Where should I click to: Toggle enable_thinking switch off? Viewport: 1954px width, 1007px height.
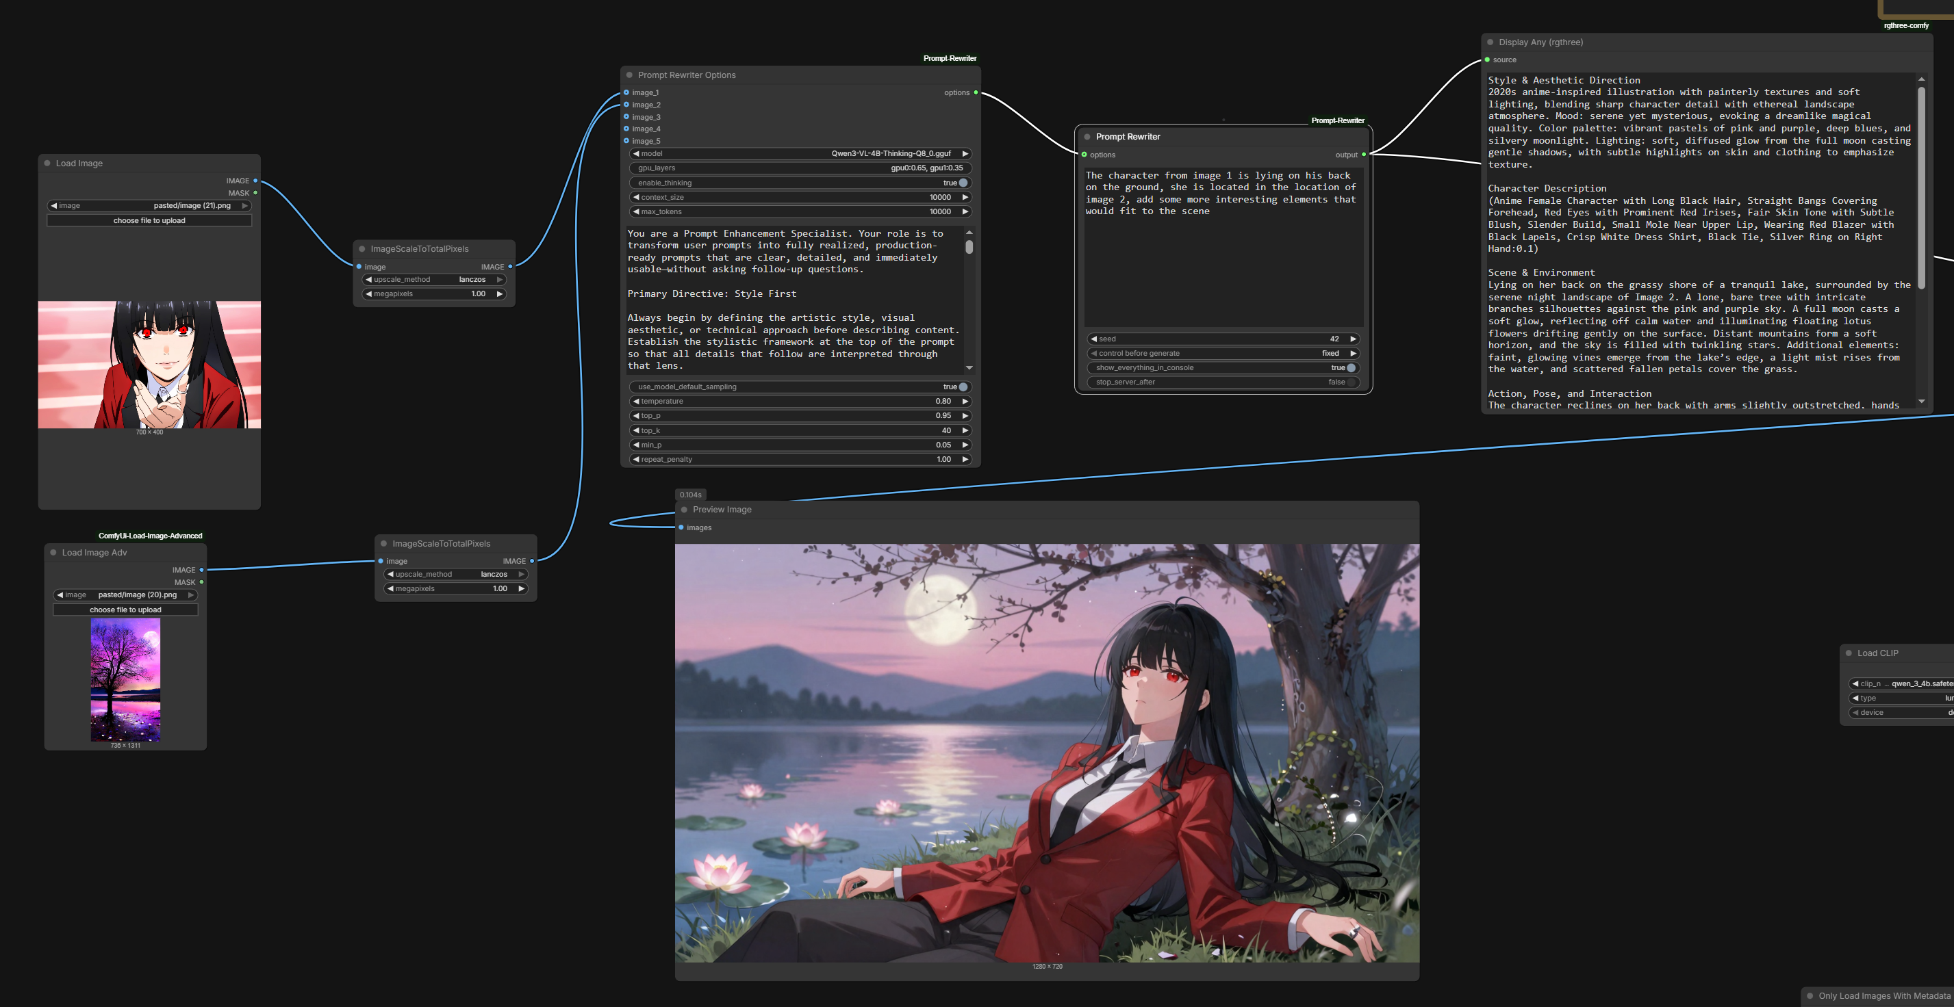coord(963,183)
